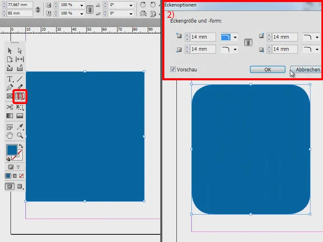Viewport: 323px width, 242px height.
Task: Rotate 90° counter-clockwise icon
Action: coord(153,4)
